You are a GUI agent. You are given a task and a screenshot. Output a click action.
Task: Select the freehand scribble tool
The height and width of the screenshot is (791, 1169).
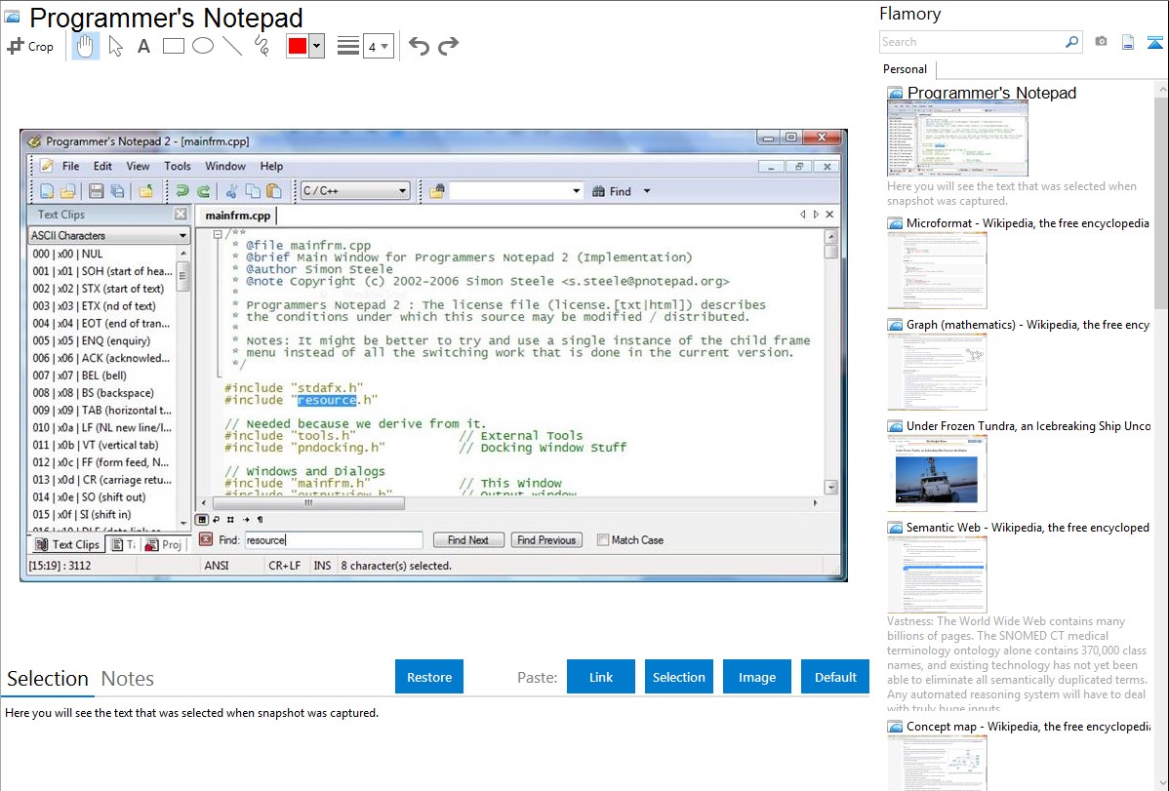point(262,46)
